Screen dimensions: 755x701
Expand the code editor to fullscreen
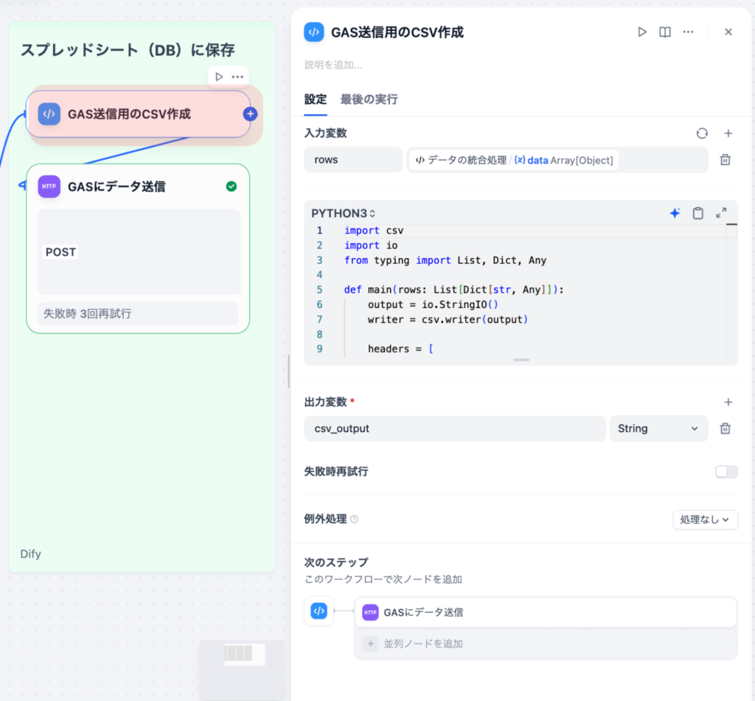tap(721, 212)
